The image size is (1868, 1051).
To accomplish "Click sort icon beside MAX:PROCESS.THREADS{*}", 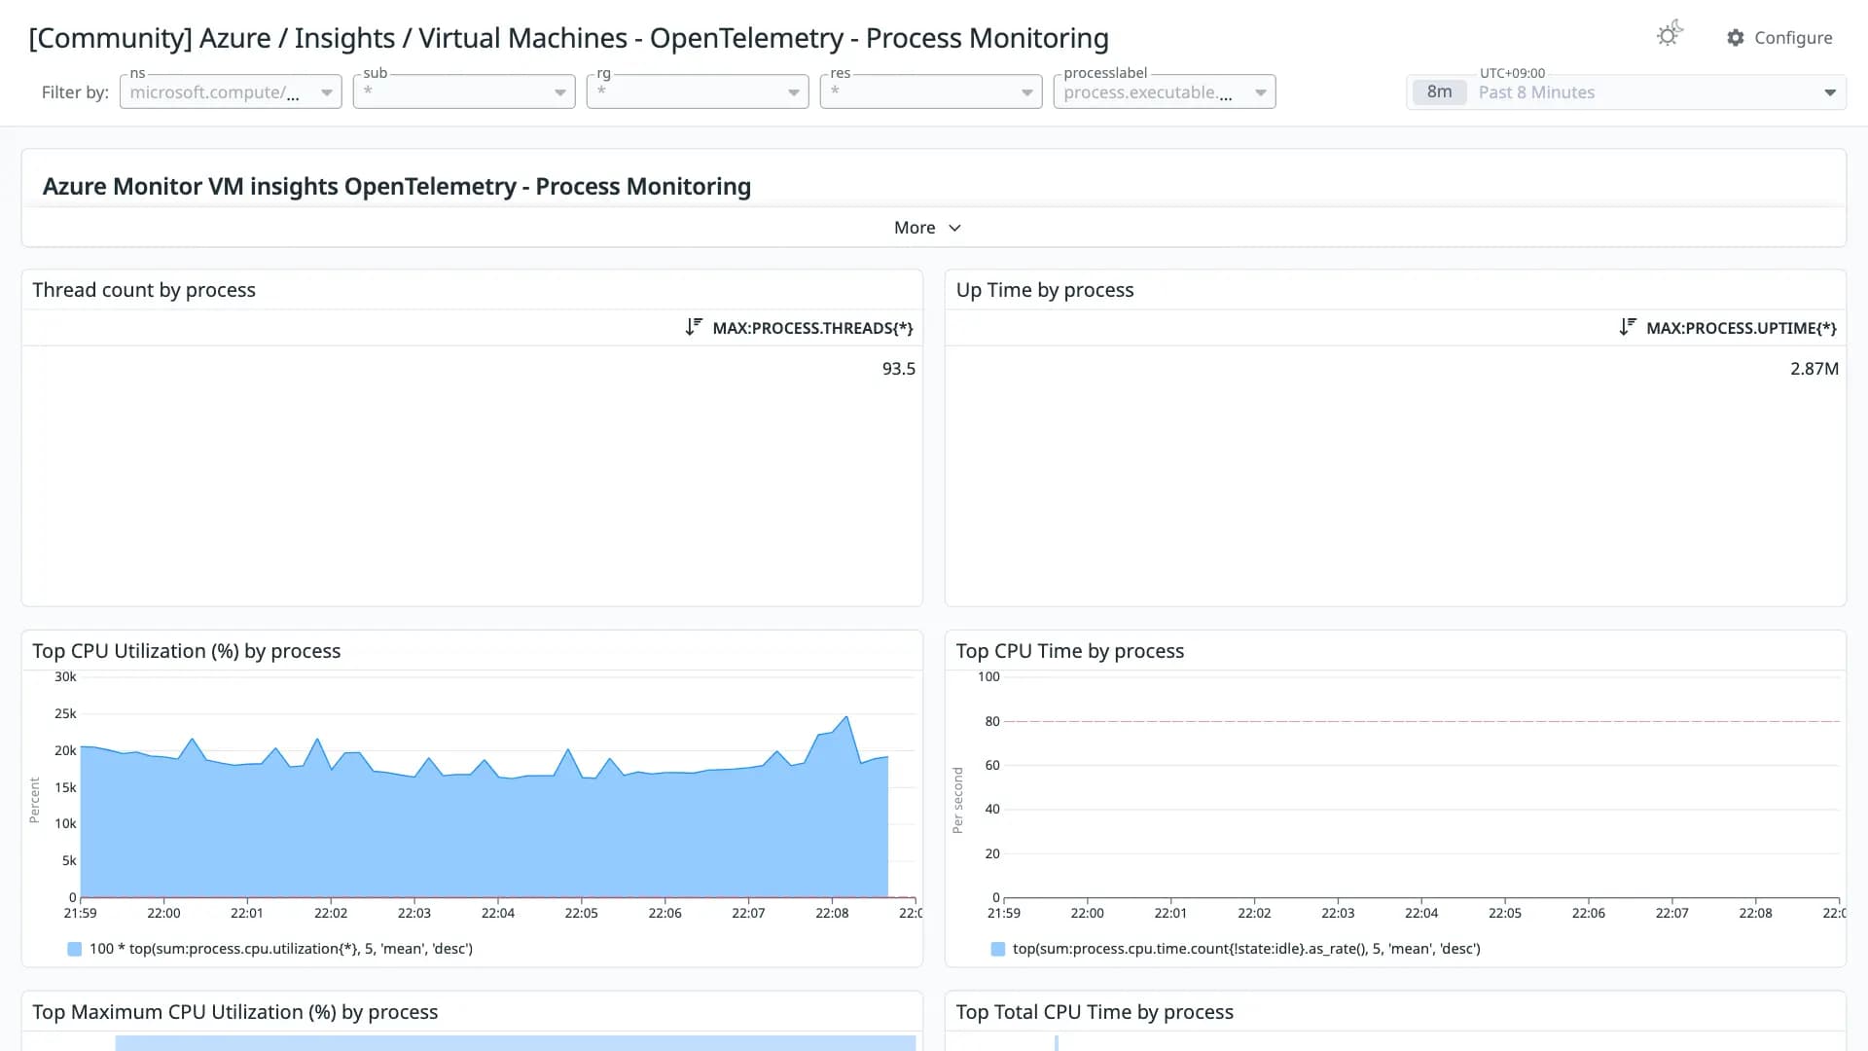I will pyautogui.click(x=694, y=327).
